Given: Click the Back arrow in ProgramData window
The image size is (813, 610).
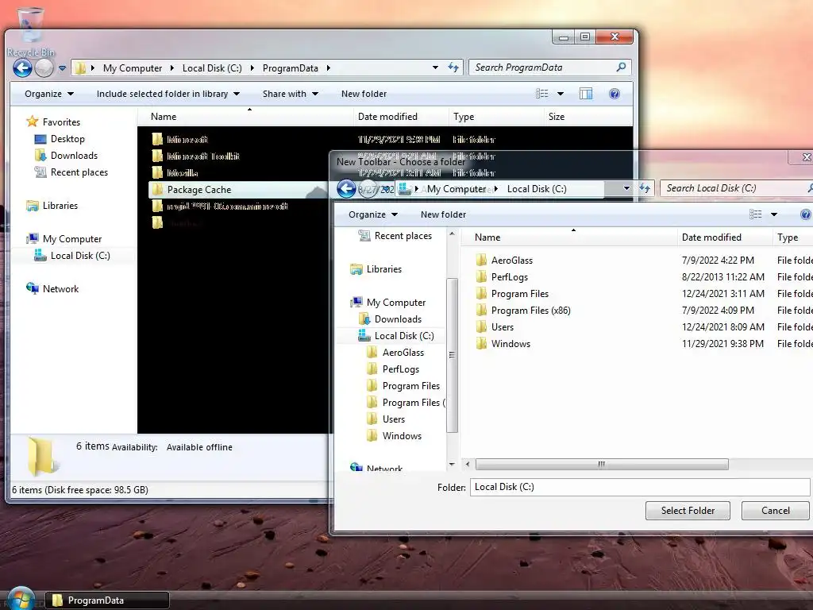Looking at the screenshot, I should (x=22, y=68).
